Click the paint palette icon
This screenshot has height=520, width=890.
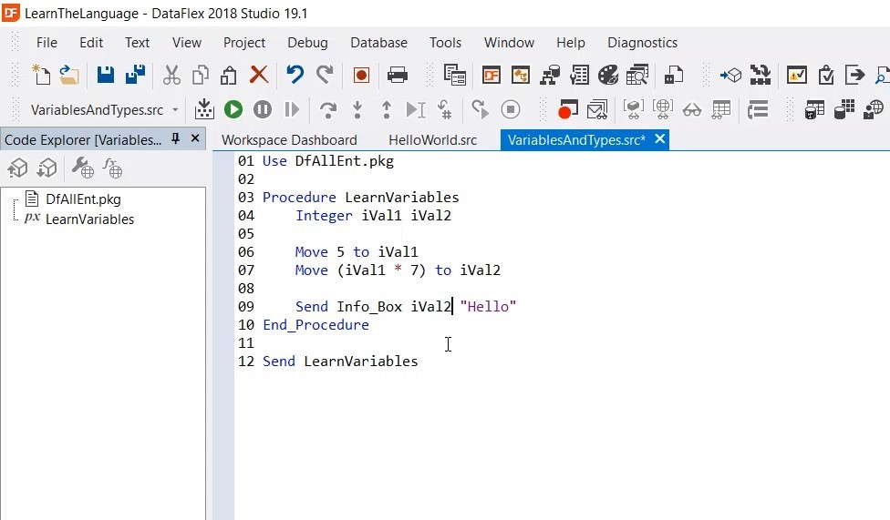[608, 75]
